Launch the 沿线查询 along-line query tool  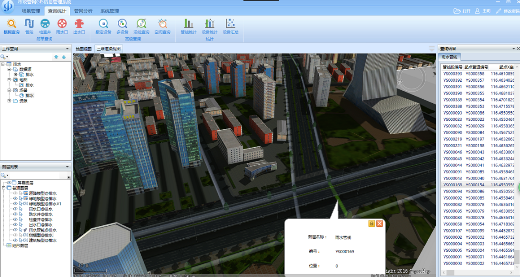[141, 26]
